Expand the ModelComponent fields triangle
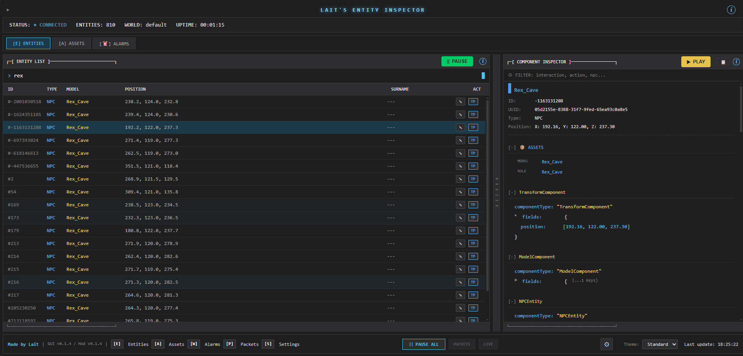The height and width of the screenshot is (356, 743). coord(516,280)
